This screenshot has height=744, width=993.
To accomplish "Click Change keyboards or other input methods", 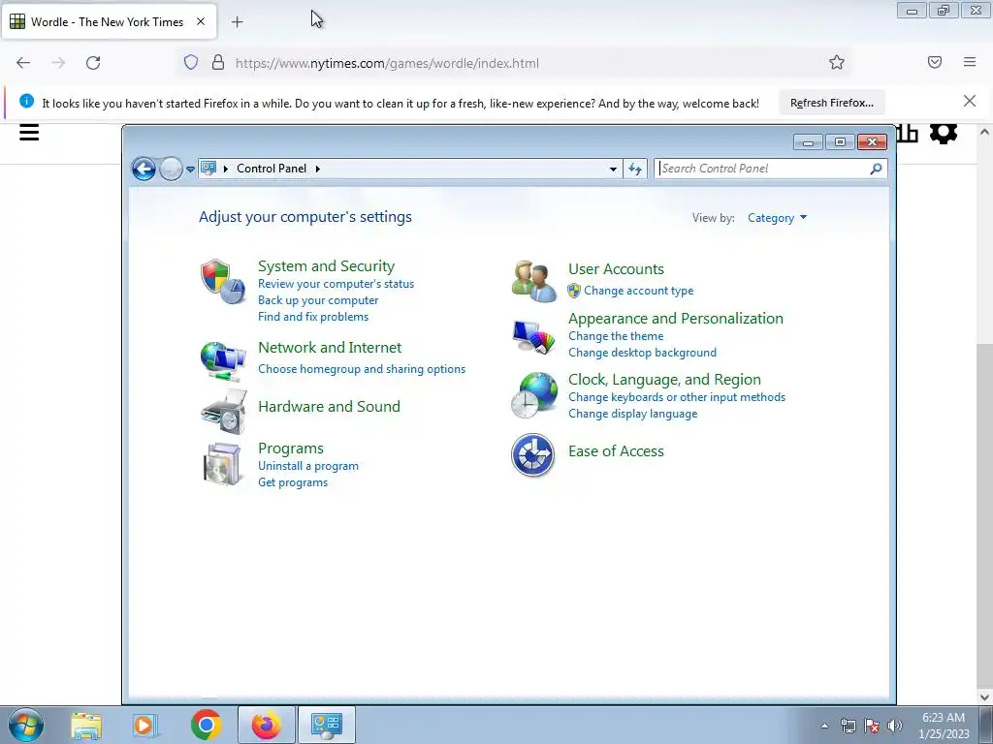I will pyautogui.click(x=676, y=397).
